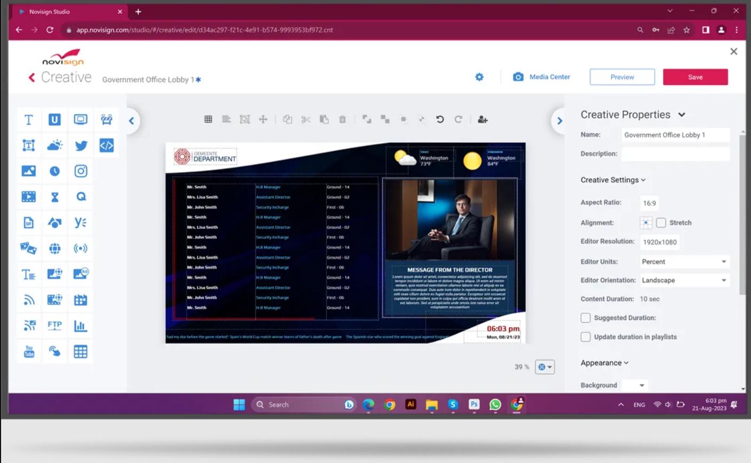Open the Editor Units dropdown
The width and height of the screenshot is (751, 463).
pos(684,262)
